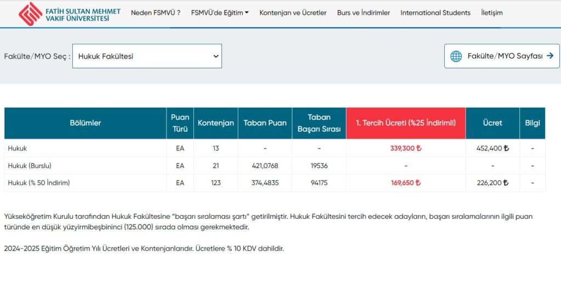Click the Bilgi column header

(x=532, y=123)
